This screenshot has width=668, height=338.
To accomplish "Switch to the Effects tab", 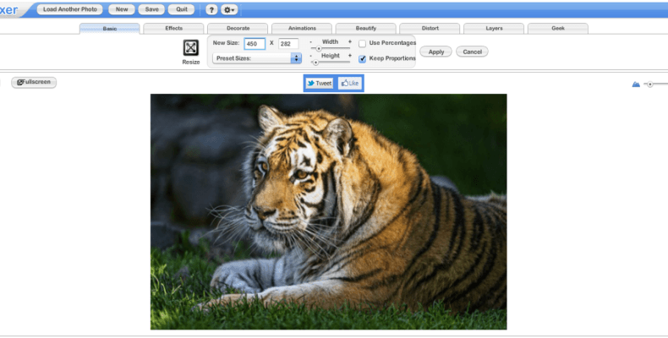I will pyautogui.click(x=173, y=29).
